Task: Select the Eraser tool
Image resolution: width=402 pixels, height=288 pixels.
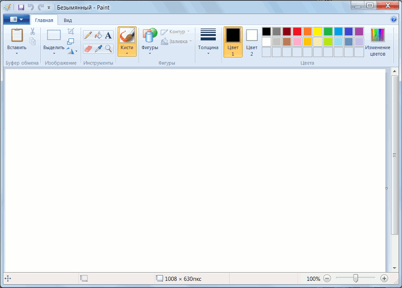Action: pyautogui.click(x=88, y=48)
